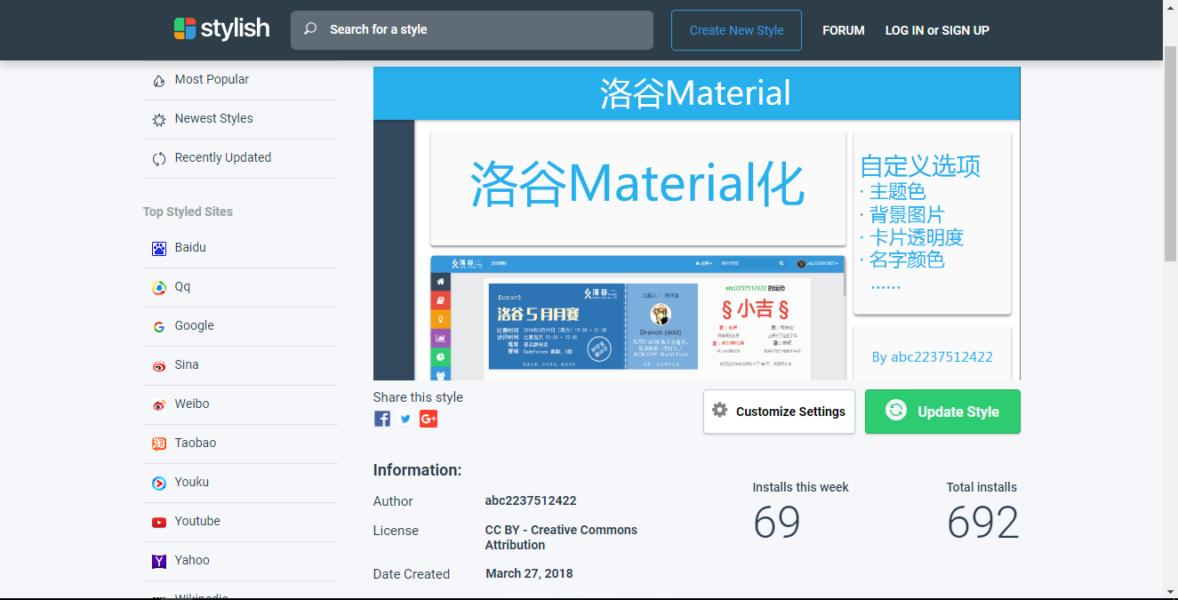Image resolution: width=1178 pixels, height=600 pixels.
Task: Click the Youku play icon
Action: (159, 484)
